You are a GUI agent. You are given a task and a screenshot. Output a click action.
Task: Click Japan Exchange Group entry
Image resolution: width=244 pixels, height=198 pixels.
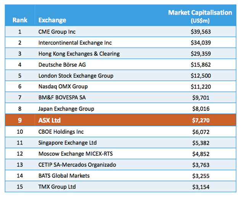(66, 109)
